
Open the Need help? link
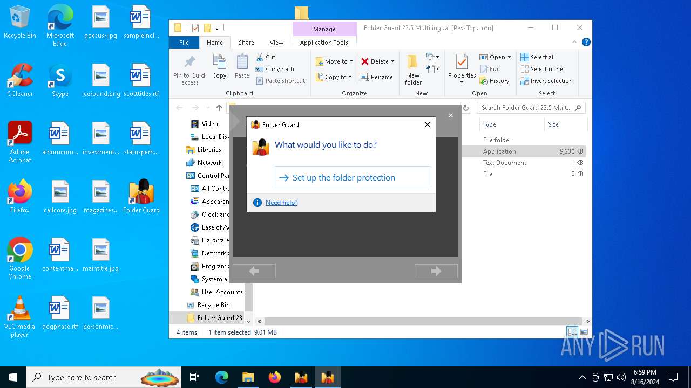click(281, 203)
